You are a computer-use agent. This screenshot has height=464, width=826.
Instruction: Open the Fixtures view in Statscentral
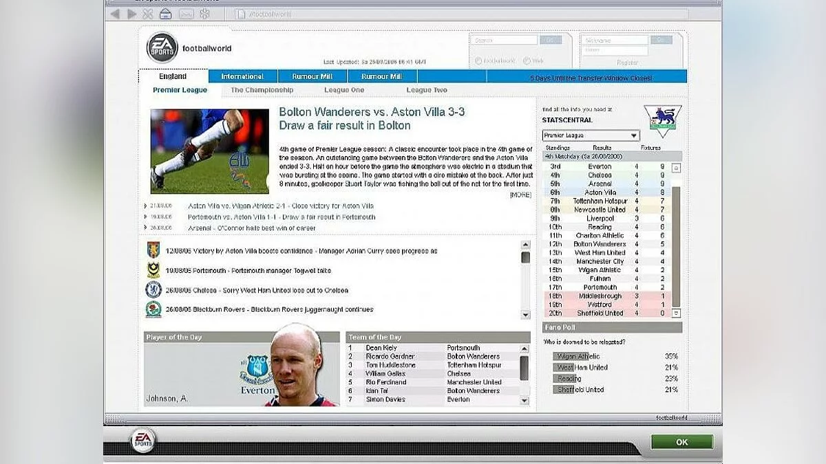click(650, 148)
